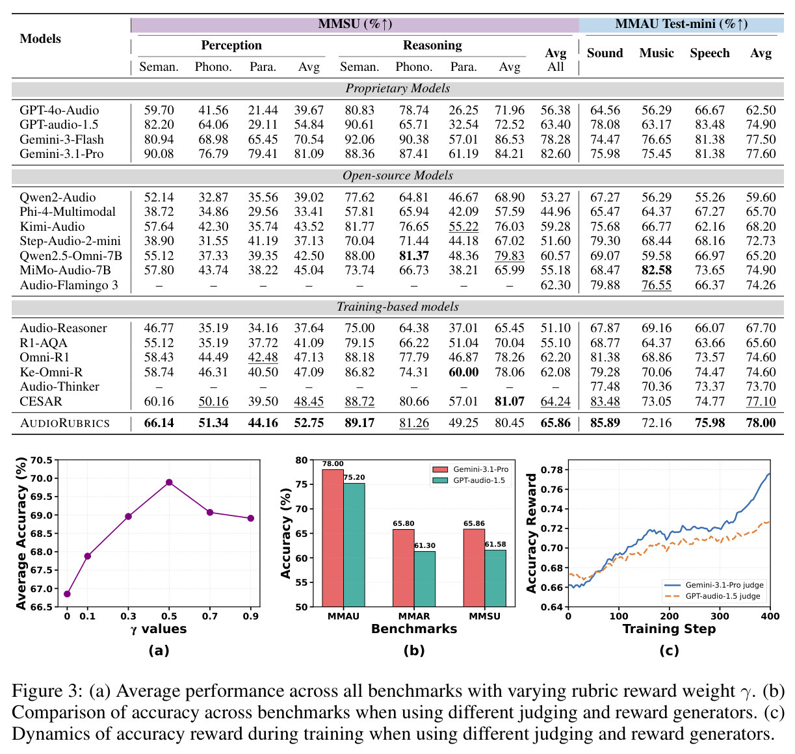Click the "R1-AQA" row label
Viewport: 795px width, 754px height.
(x=44, y=343)
